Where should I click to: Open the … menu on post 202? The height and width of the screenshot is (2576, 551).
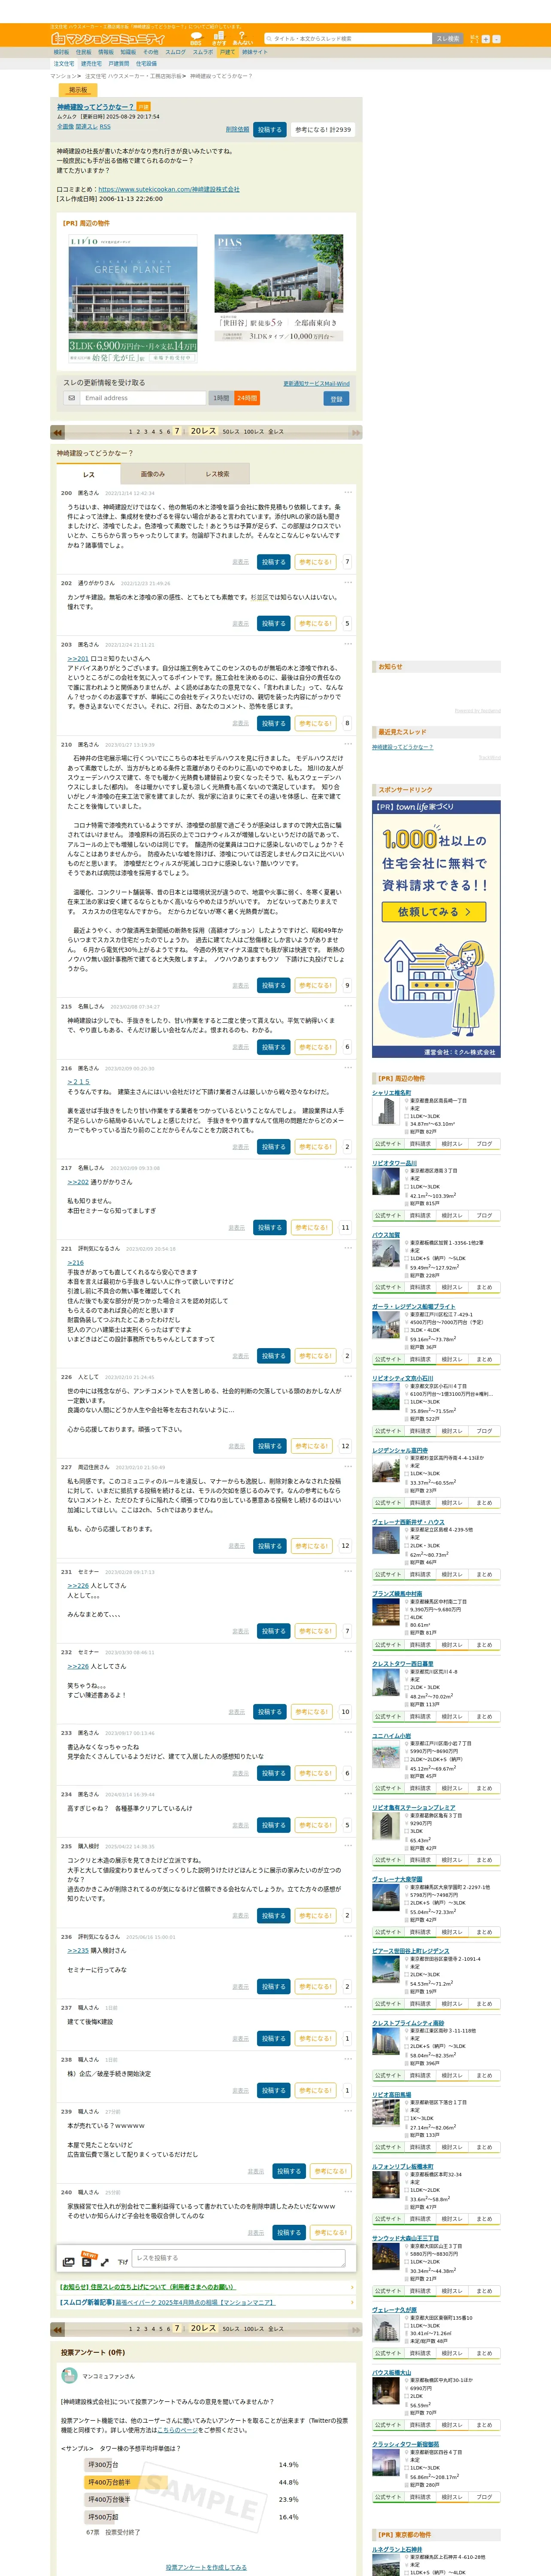point(348,582)
